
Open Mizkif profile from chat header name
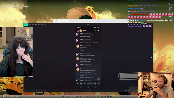point(85,30)
